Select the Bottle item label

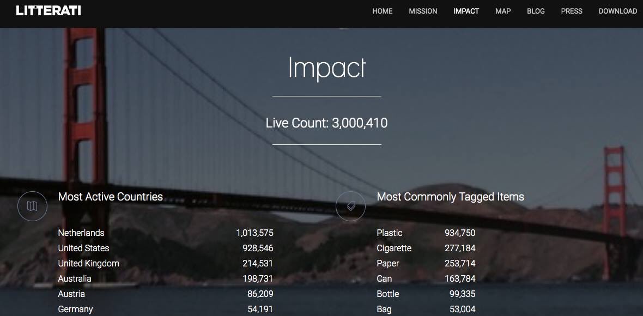tap(388, 294)
